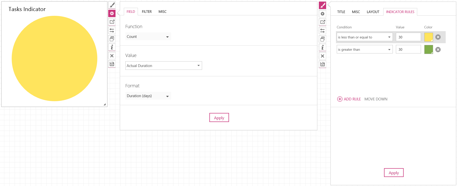Click the save icon in the Indicator Rules toolbar
Image resolution: width=457 pixels, height=186 pixels.
323,64
